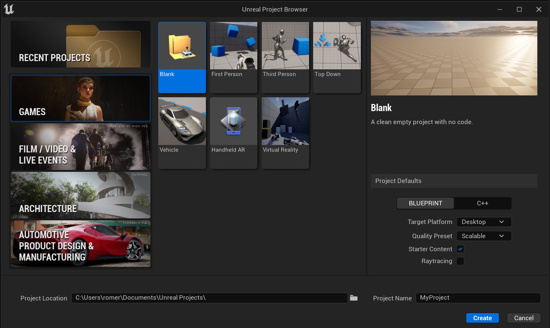Click the 'Unreal Project Browser' window title
Screen dimensions: 550x328
tap(275, 9)
